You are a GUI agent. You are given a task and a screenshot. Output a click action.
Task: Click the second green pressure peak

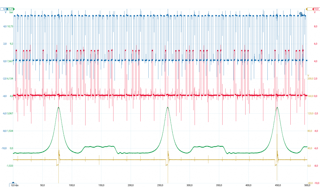(x=168, y=107)
